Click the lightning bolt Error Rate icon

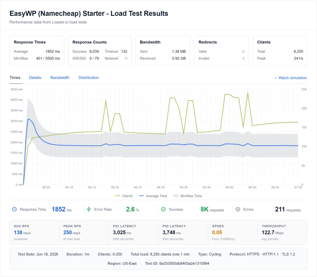pyautogui.click(x=89, y=209)
